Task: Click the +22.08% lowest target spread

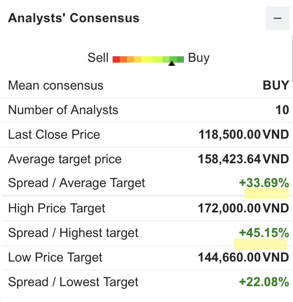Action: pyautogui.click(x=264, y=282)
